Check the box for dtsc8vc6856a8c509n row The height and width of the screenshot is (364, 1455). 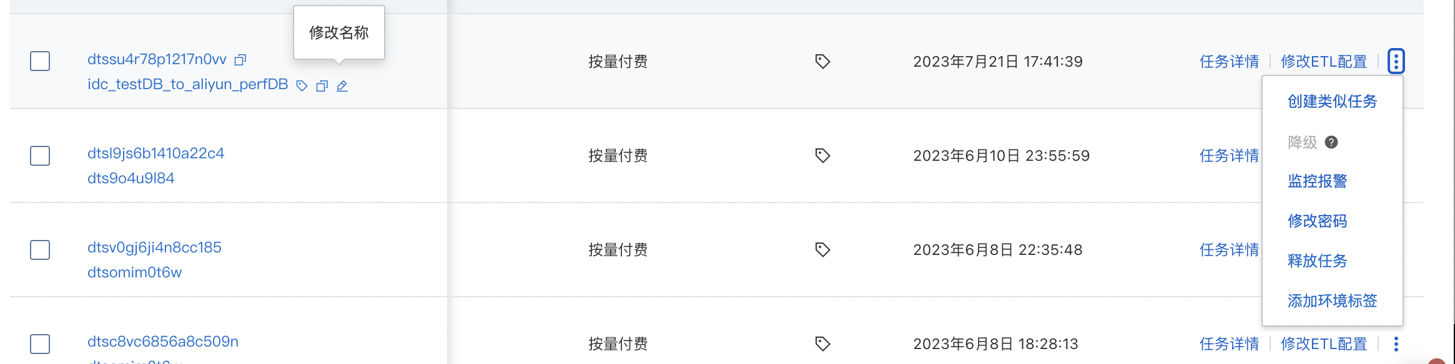(x=40, y=343)
